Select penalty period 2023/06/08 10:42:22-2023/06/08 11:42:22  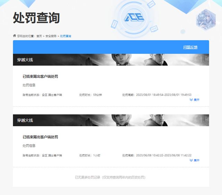pos(157,155)
